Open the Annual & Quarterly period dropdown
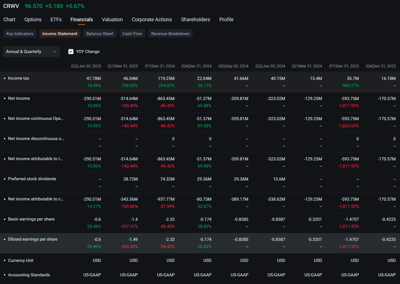 [31, 51]
